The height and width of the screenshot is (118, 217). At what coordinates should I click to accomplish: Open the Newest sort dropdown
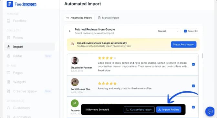[168, 31]
